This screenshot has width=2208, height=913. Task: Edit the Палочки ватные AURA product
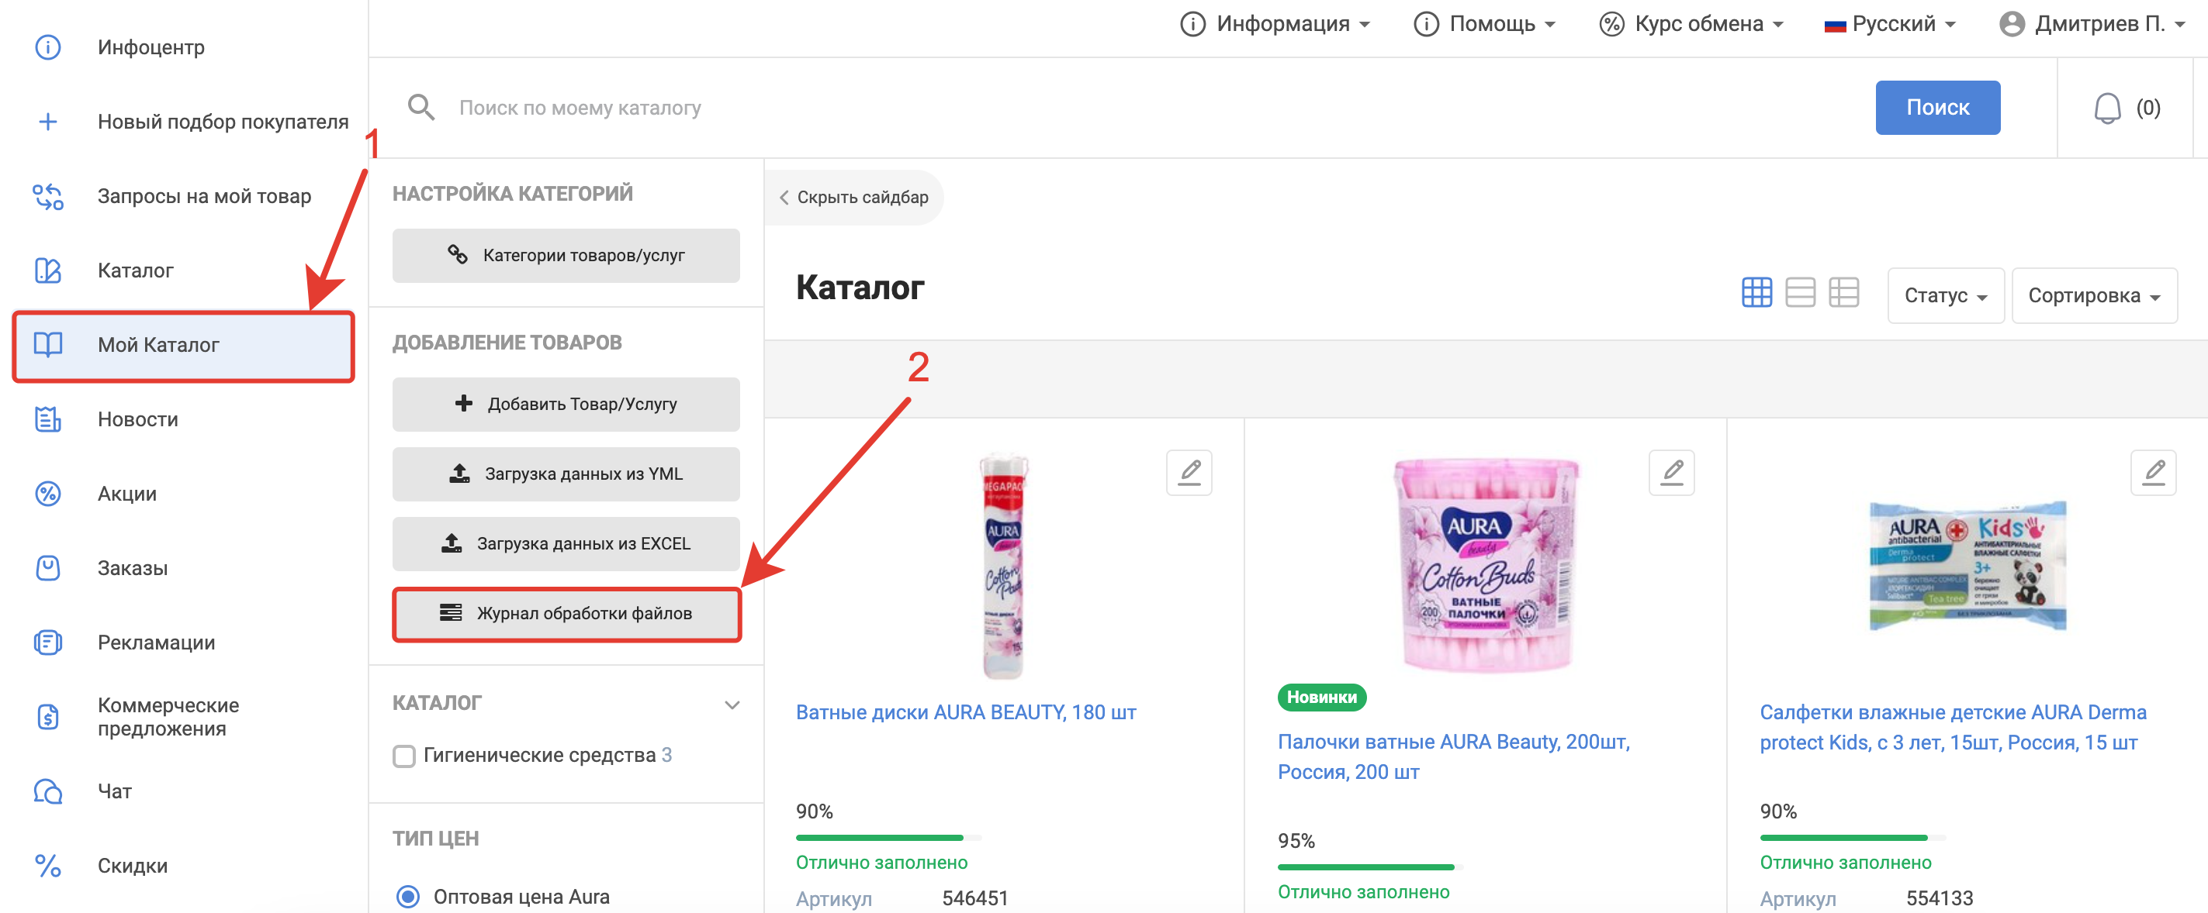(x=1670, y=472)
